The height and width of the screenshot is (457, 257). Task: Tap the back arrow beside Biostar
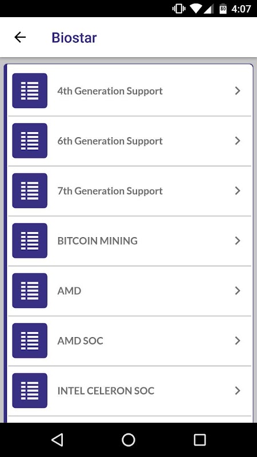coord(20,37)
